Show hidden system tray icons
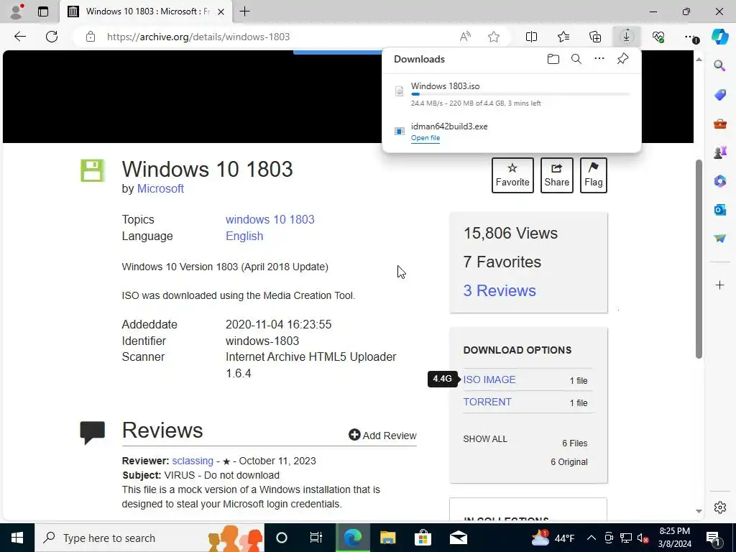The height and width of the screenshot is (552, 736). pyautogui.click(x=592, y=538)
